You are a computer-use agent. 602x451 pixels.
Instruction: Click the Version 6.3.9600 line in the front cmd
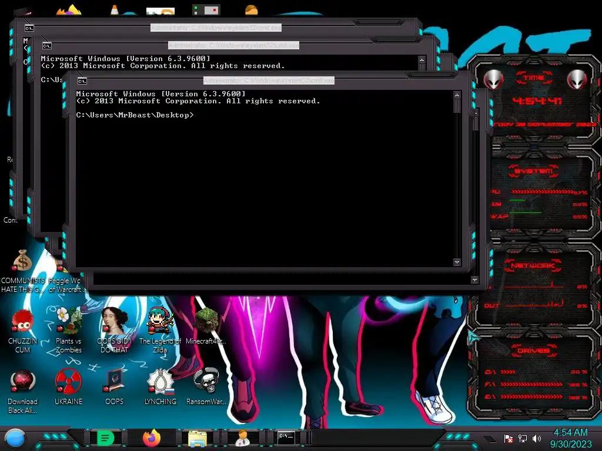pyautogui.click(x=160, y=93)
